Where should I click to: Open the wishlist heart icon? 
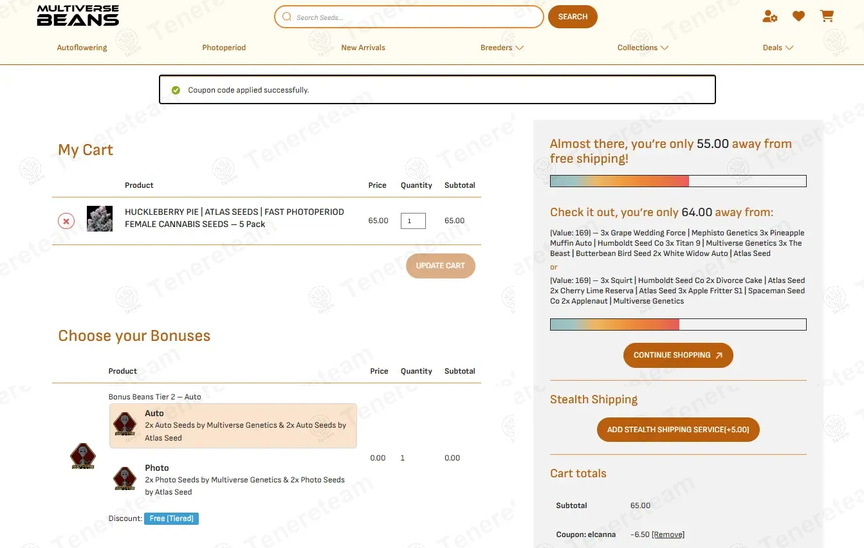pyautogui.click(x=798, y=16)
